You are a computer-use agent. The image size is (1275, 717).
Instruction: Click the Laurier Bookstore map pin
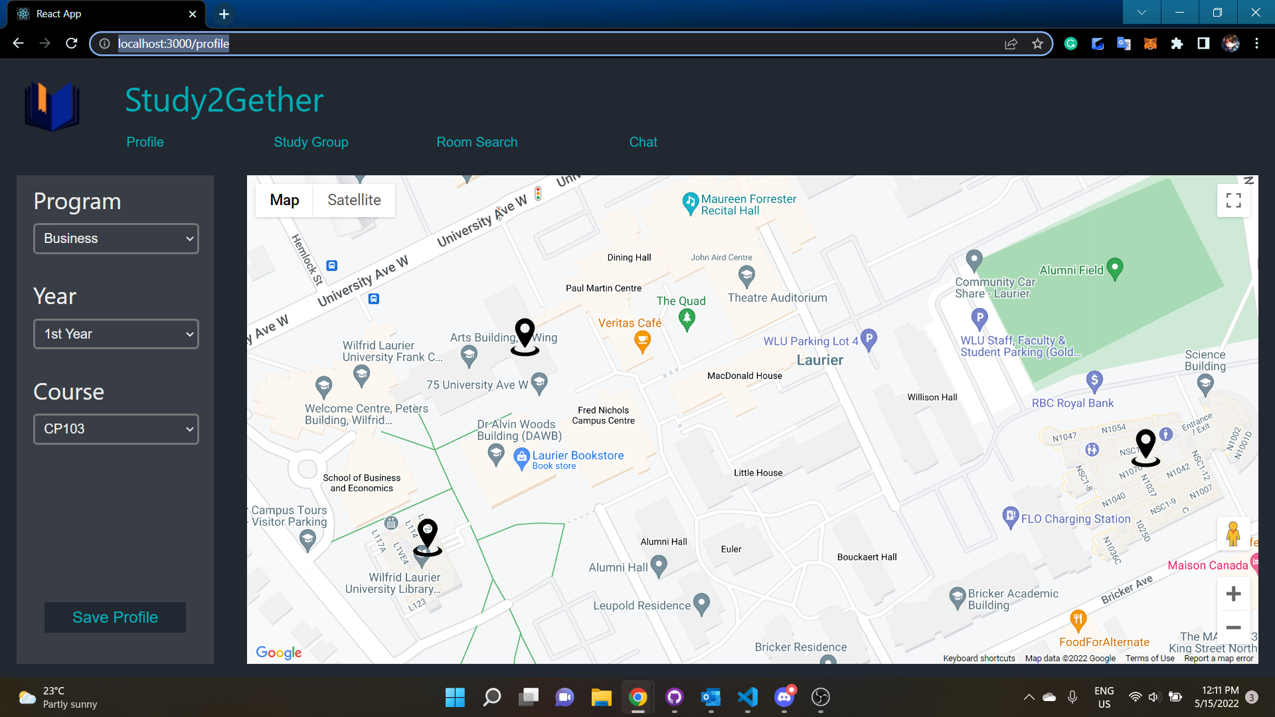tap(522, 458)
